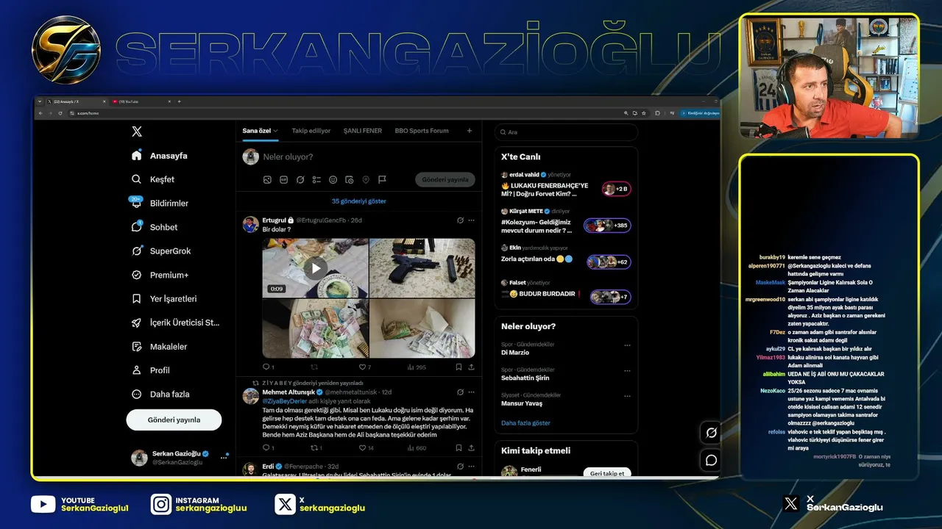Search X using the Ara field
This screenshot has height=529, width=942.
[x=566, y=132]
